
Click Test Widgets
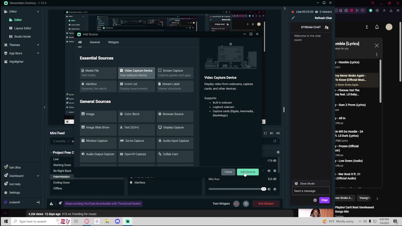[221, 204]
